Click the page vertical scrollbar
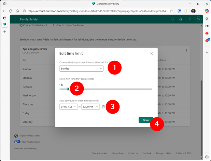 click(201, 118)
